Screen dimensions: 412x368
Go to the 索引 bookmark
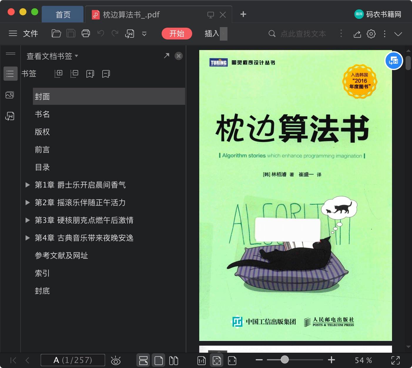42,273
